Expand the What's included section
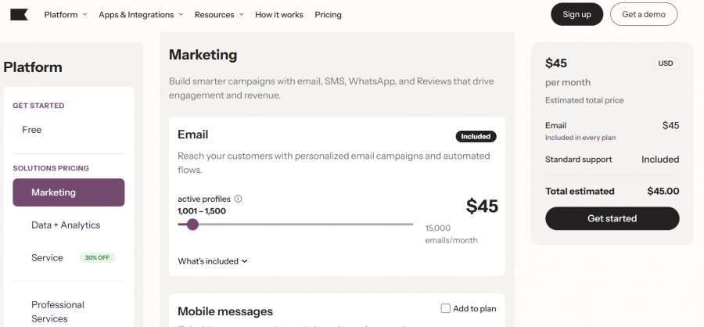The image size is (704, 327). [x=213, y=261]
